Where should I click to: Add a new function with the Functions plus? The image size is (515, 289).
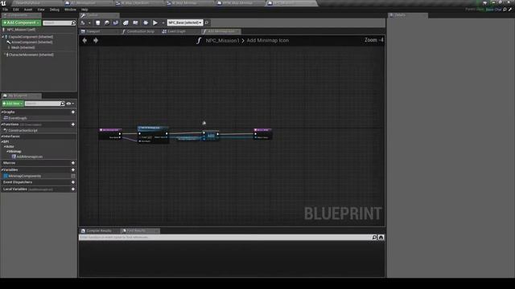click(x=73, y=124)
